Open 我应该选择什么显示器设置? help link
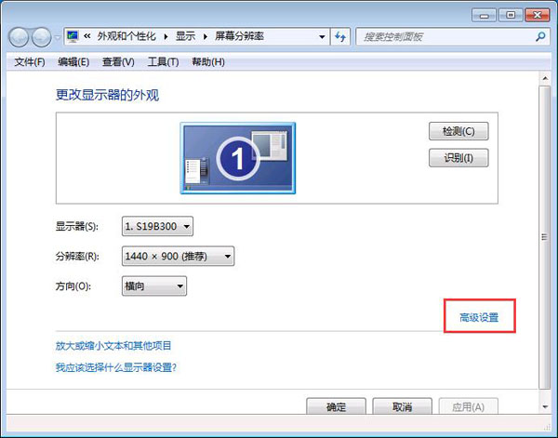The image size is (558, 438). tap(115, 367)
